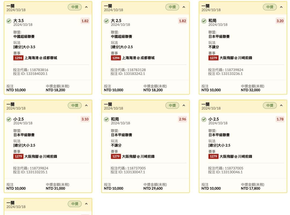Click the green checkmark beside 大 3.5
Screen dimensions: 290x215
click(x=9, y=21)
